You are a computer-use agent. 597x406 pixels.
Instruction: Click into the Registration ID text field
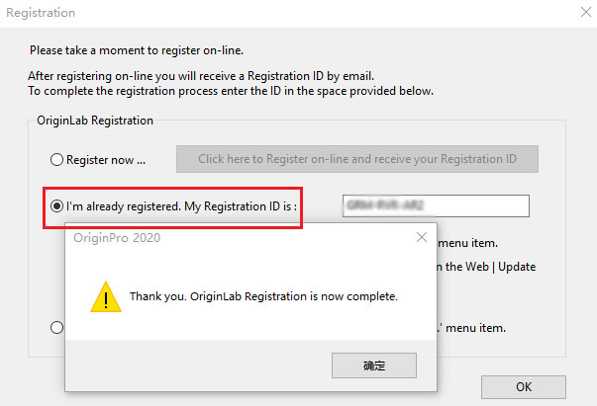436,205
